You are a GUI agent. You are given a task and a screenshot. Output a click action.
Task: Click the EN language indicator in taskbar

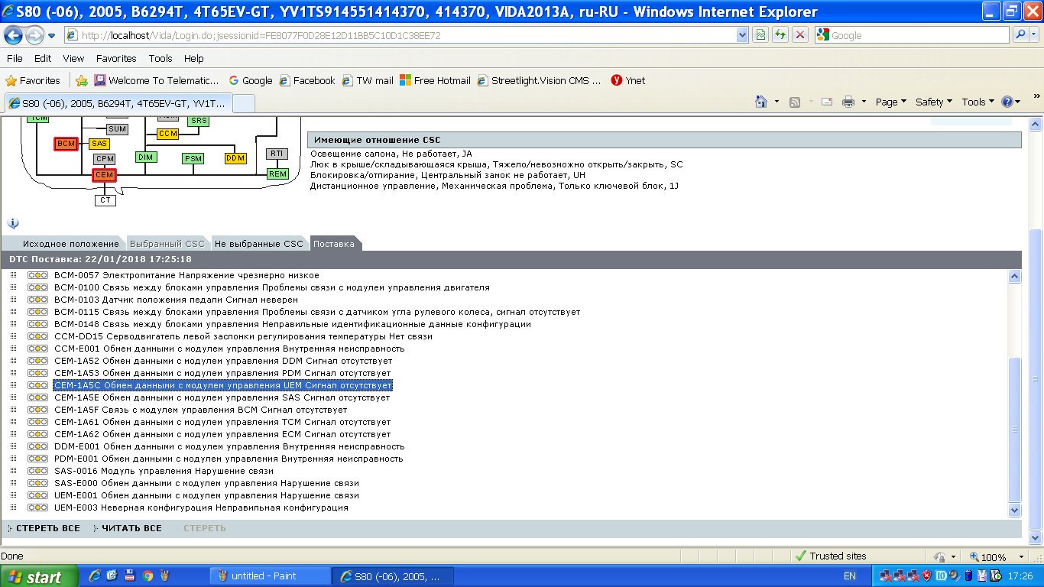(x=849, y=576)
